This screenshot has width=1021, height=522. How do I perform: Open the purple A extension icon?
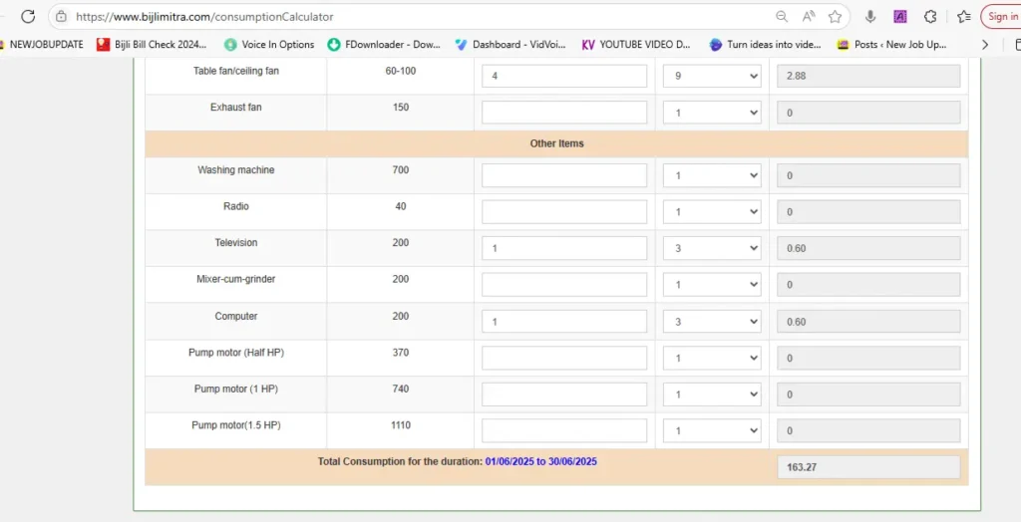point(900,17)
